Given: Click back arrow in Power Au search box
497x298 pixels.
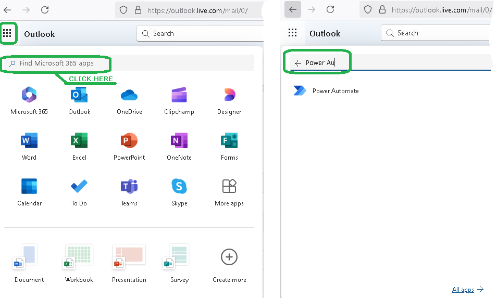Looking at the screenshot, I should [297, 63].
